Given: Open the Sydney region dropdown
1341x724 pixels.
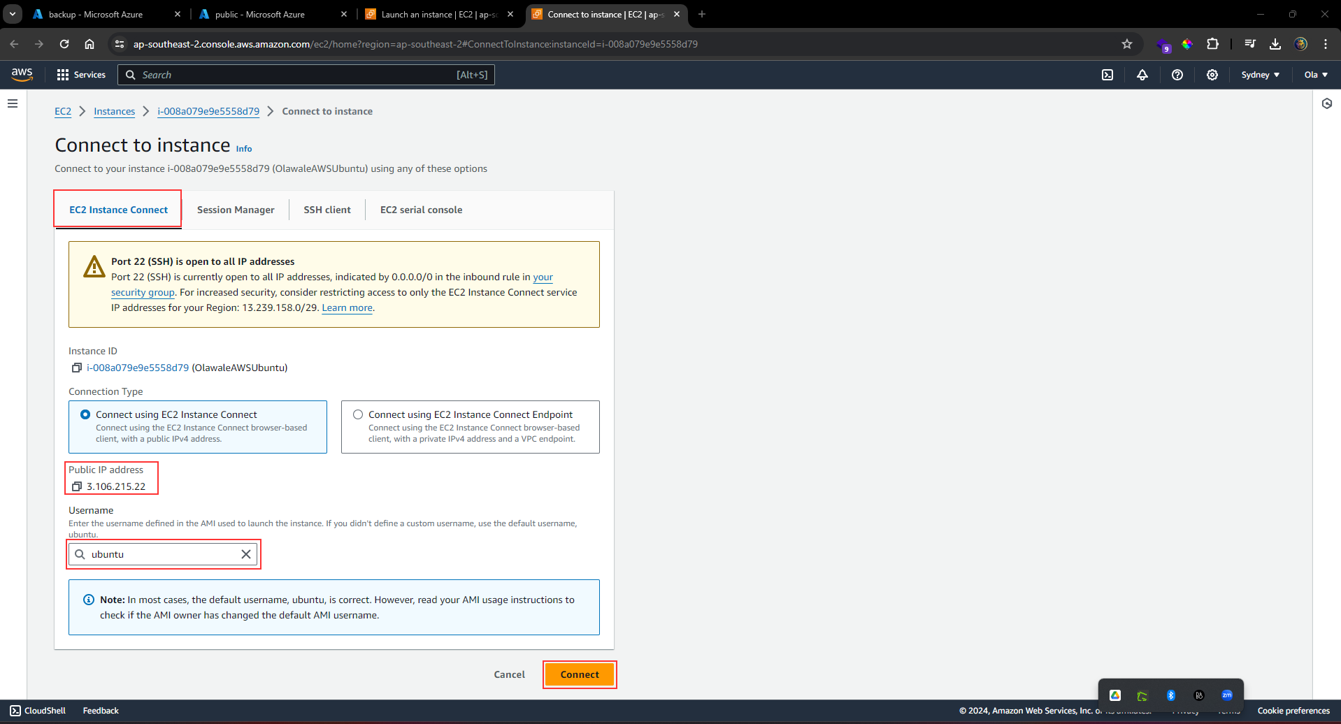Looking at the screenshot, I should (x=1261, y=75).
